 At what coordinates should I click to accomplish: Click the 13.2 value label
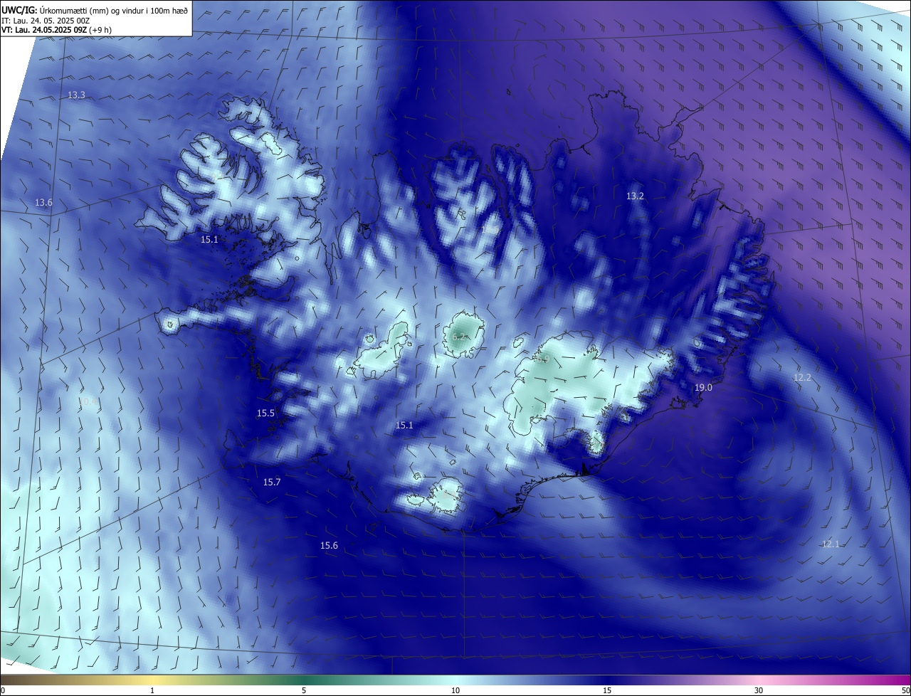635,196
